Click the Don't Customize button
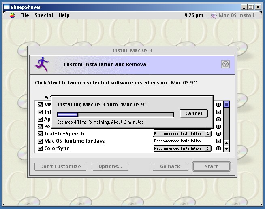The image size is (265, 209). pyautogui.click(x=61, y=167)
